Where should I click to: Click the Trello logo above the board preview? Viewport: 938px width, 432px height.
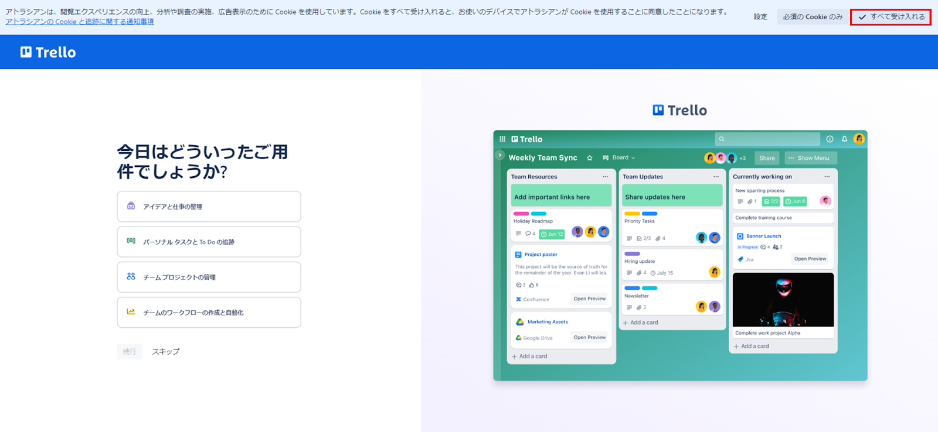tap(680, 110)
